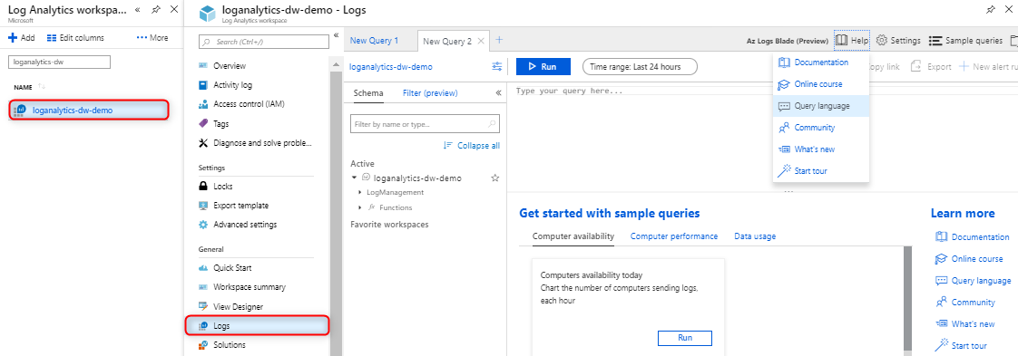Close the New Query 2 tab
Image resolution: width=1018 pixels, height=356 pixels.
pyautogui.click(x=481, y=41)
